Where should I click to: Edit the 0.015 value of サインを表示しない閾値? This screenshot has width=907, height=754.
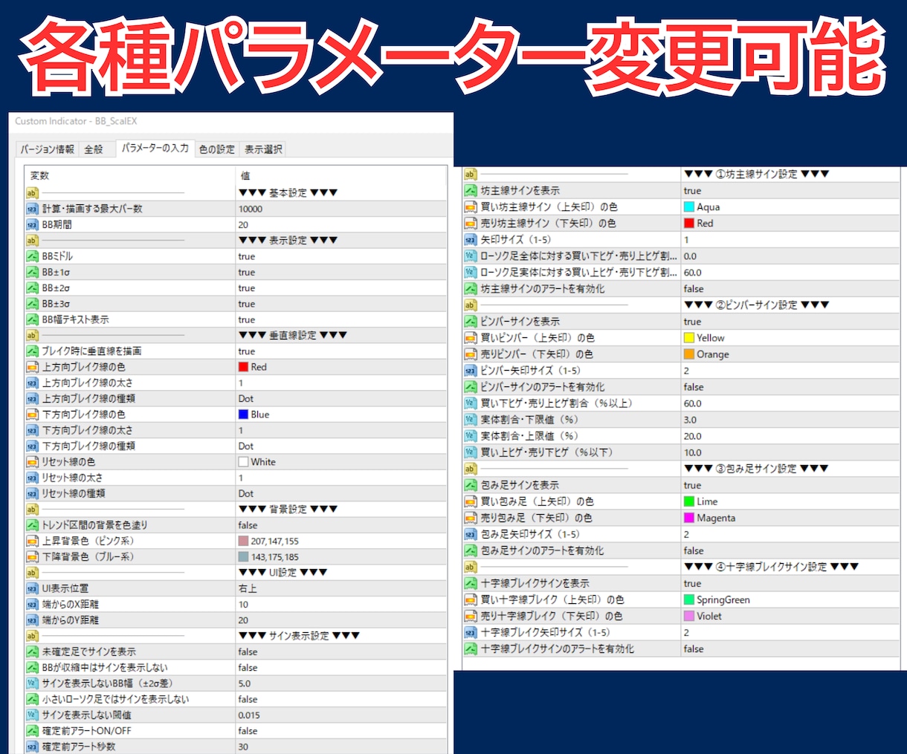(x=250, y=715)
